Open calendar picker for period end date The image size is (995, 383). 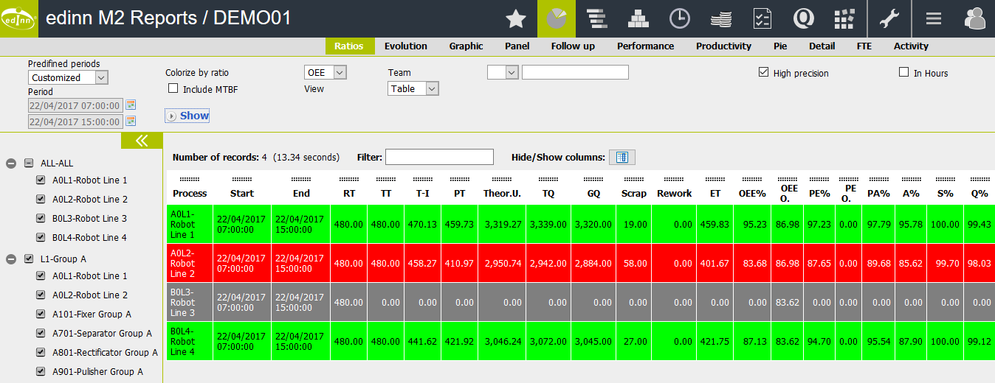coord(131,122)
